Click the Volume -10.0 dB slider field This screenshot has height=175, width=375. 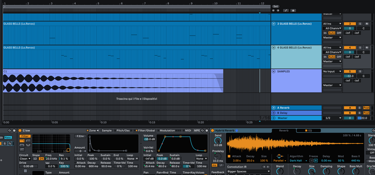[150, 139]
